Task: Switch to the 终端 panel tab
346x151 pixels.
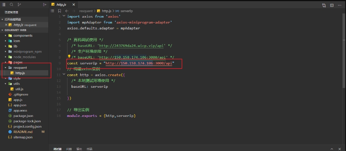Action: (90, 149)
